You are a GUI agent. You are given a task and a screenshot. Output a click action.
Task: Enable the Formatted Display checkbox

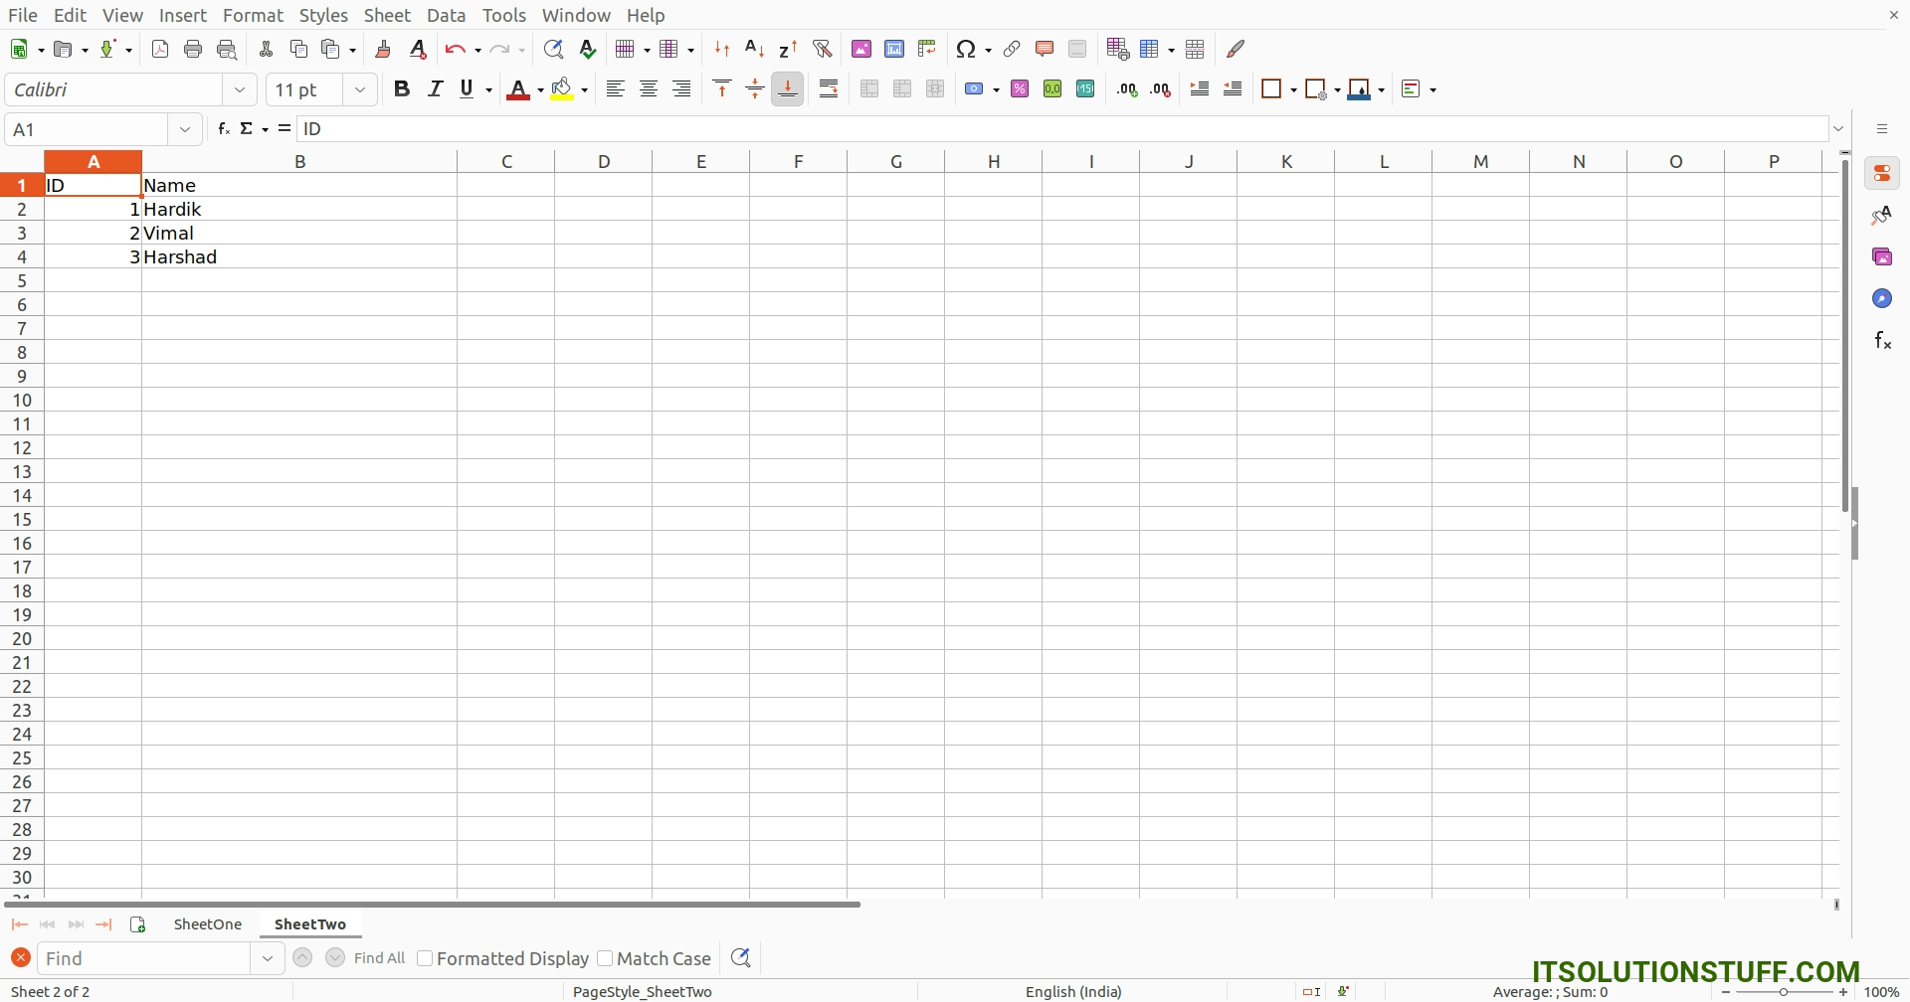pos(425,957)
